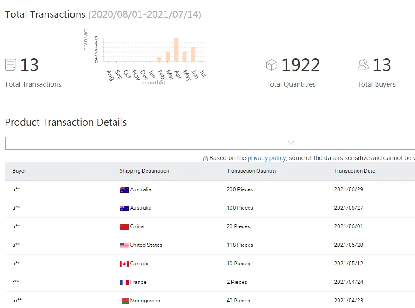Select the 2021/05/28 transaction date cell
The width and height of the screenshot is (415, 308).
(348, 245)
